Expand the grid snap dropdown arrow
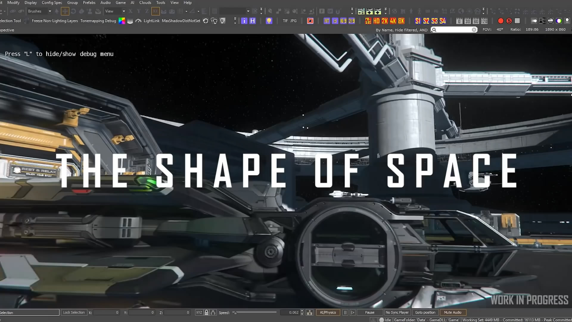 tap(186, 11)
